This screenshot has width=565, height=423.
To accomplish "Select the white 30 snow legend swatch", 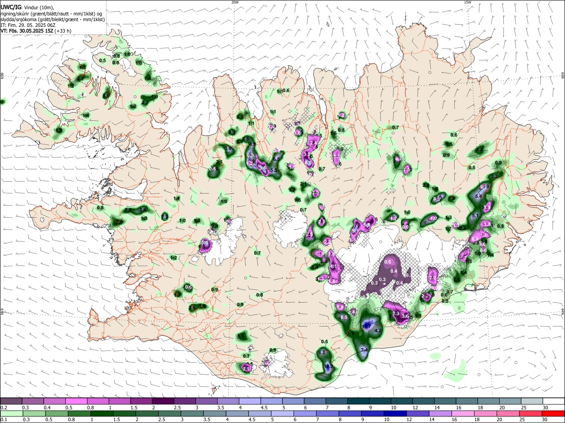I will tap(554, 401).
